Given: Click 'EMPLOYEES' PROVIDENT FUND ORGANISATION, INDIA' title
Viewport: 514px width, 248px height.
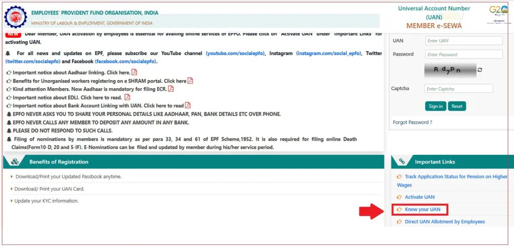Looking at the screenshot, I should point(95,13).
